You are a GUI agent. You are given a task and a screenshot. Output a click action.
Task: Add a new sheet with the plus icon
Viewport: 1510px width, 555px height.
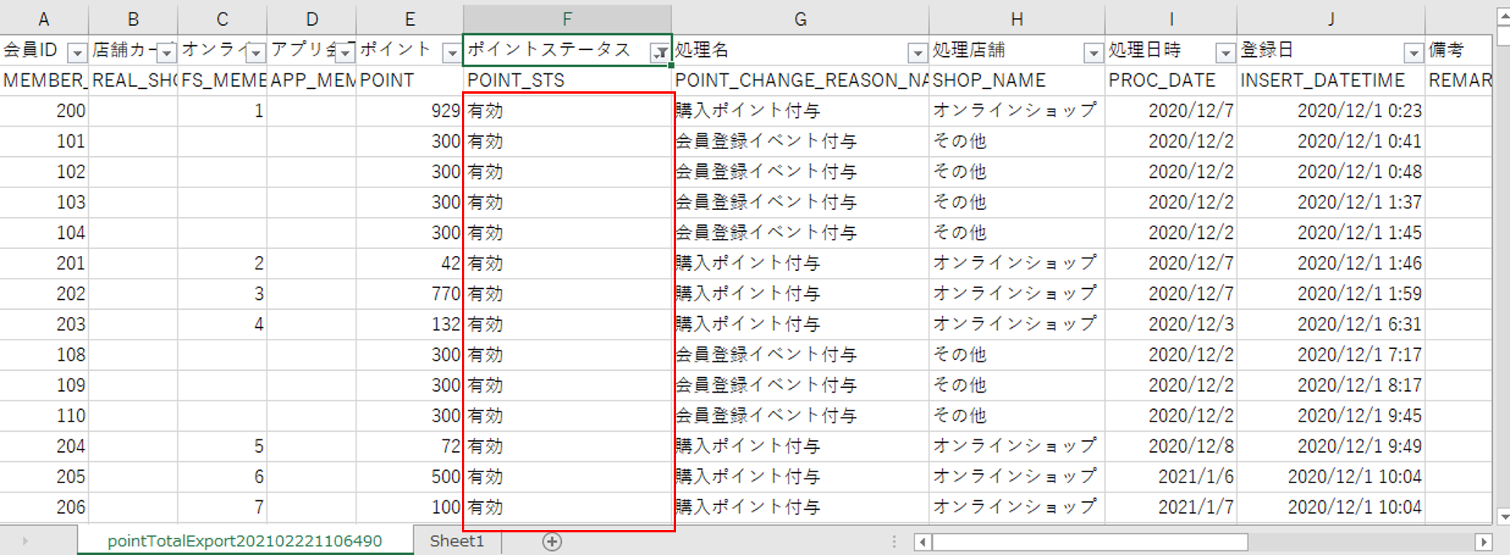(552, 542)
